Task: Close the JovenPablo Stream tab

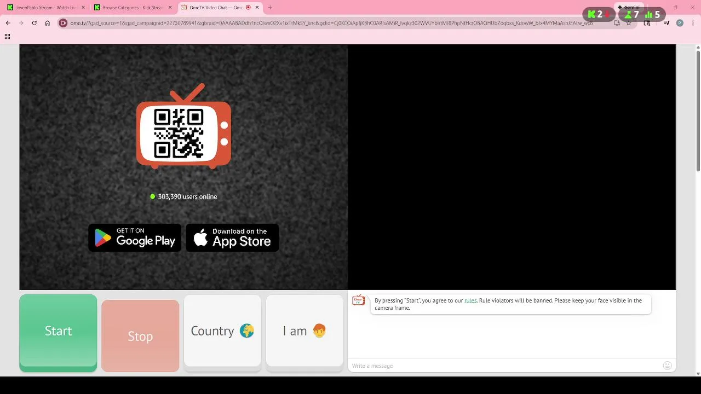Action: (83, 8)
